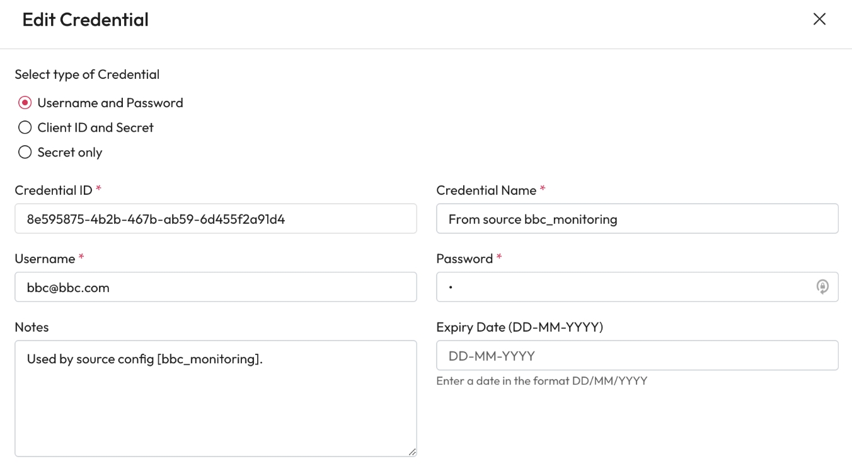Click the lock icon in Password field
852x466 pixels.
pos(822,287)
